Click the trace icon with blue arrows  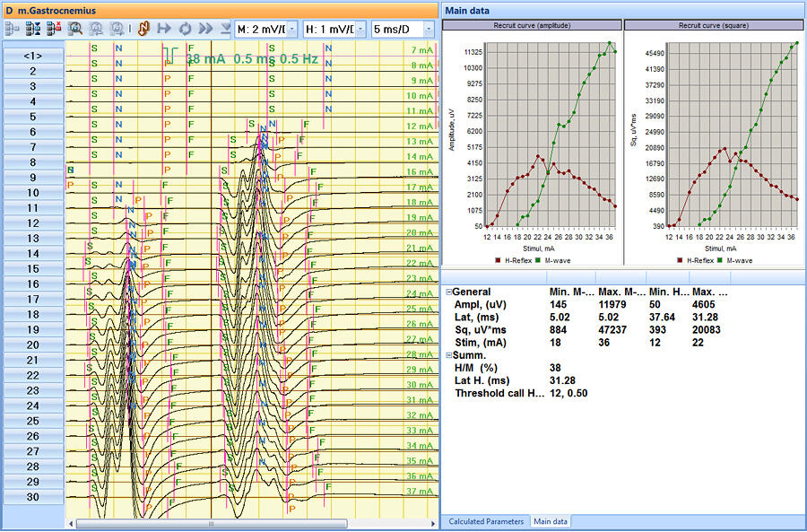(x=32, y=29)
